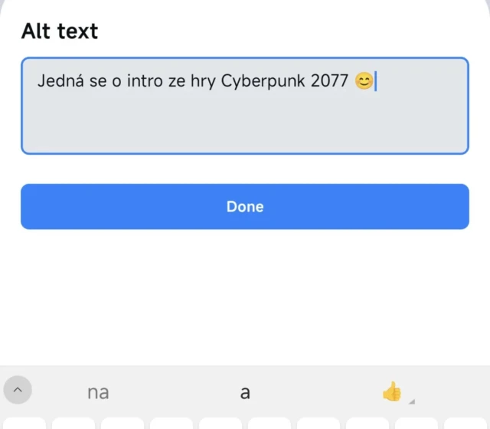The width and height of the screenshot is (490, 429).
Task: Tap the word "ze" in the text
Action: coord(178,81)
